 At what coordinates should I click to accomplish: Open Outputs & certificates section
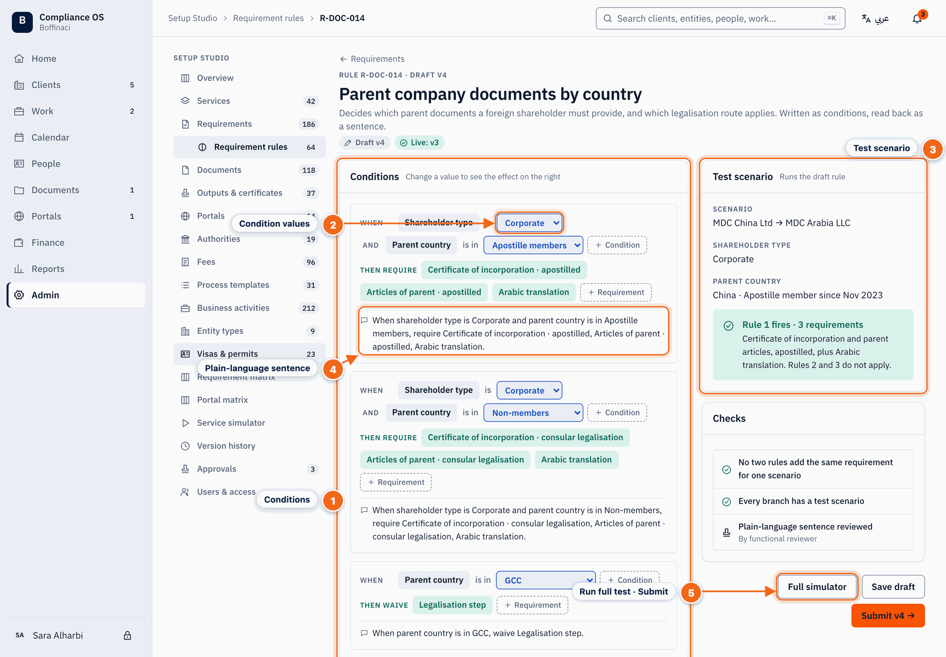pos(250,193)
